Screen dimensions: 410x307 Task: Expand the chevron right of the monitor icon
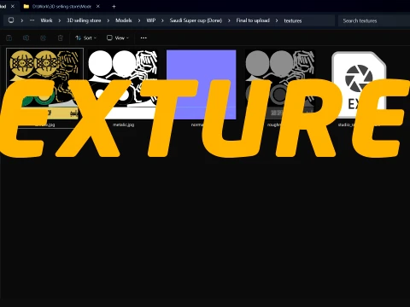(22, 20)
